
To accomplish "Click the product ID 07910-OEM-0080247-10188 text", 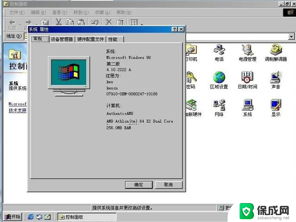I will pyautogui.click(x=132, y=94).
